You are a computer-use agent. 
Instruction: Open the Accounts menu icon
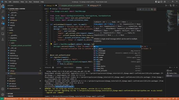point(3,89)
